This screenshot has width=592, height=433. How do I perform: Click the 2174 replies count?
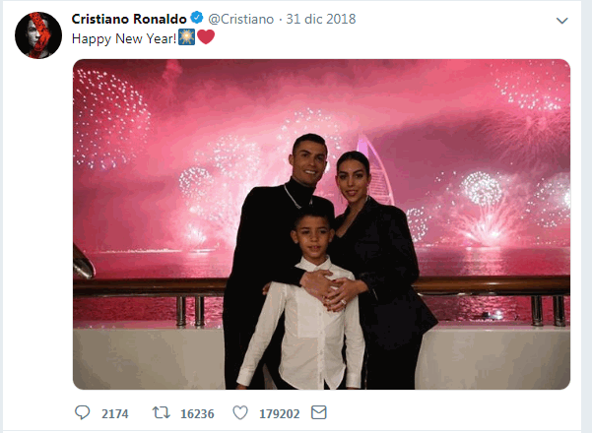(114, 413)
